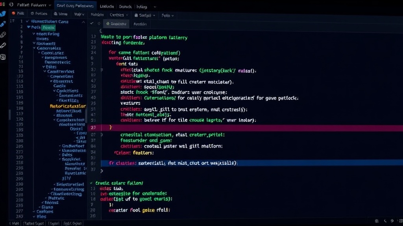
Task: Click the first green comment line in the editor
Action: click(144, 37)
